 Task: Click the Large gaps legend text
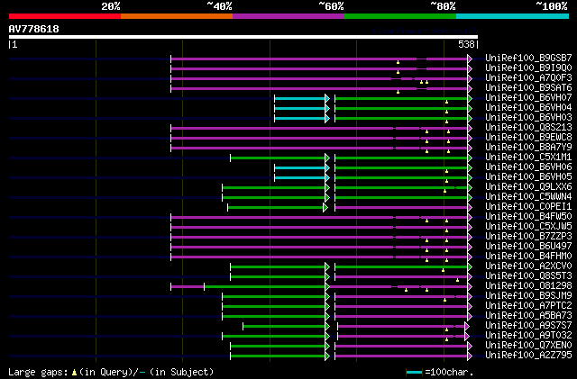tap(111, 372)
